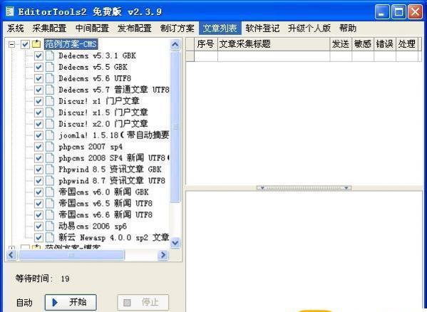Click tree horizontal scrollbar left arrow
Viewport: 427px width, 312px height.
tap(11, 255)
